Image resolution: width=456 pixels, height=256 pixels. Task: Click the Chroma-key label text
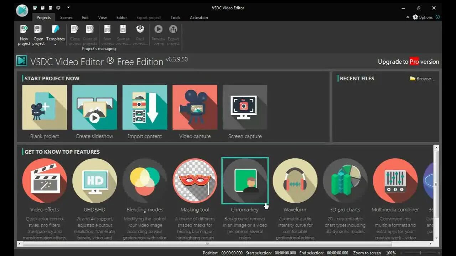point(245,210)
